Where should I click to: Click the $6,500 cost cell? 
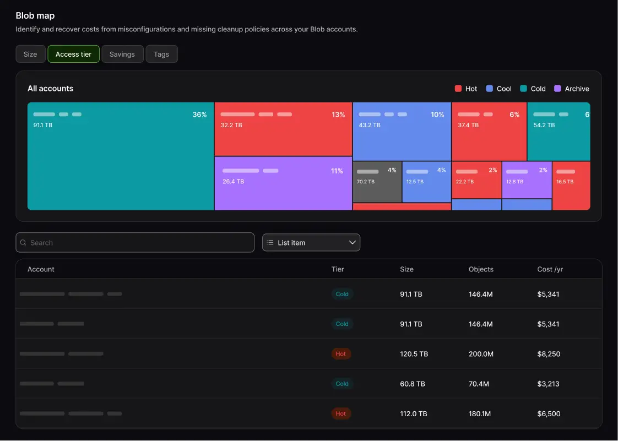pos(549,414)
